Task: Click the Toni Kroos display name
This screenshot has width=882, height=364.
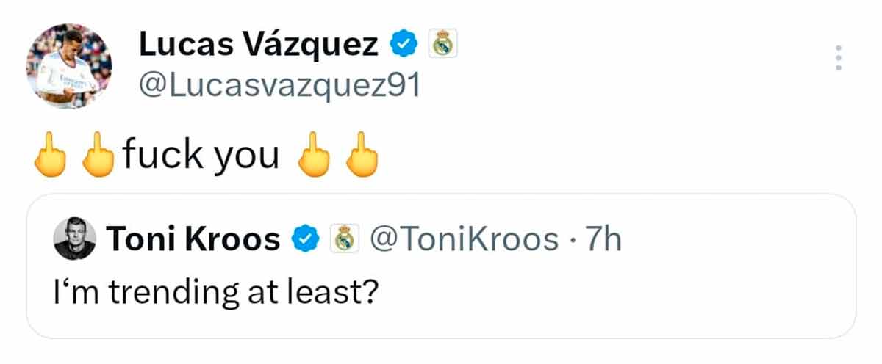Action: pos(193,239)
